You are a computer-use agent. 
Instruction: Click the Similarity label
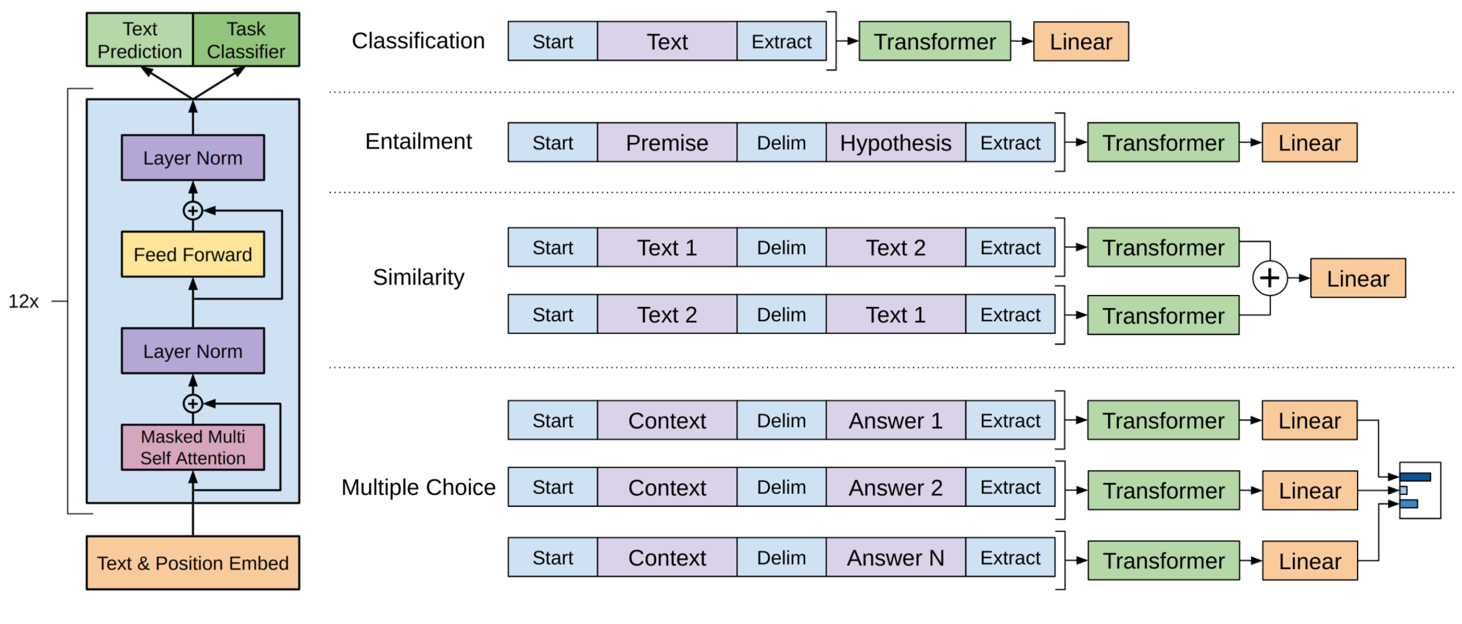(x=418, y=278)
